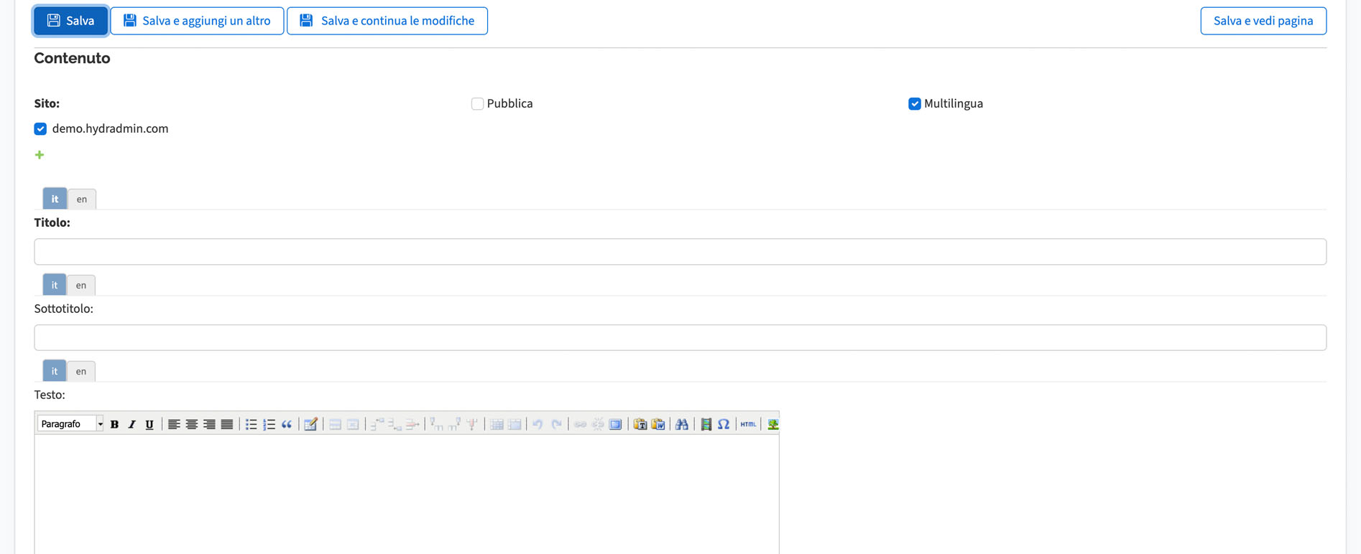The height and width of the screenshot is (554, 1361).
Task: Click the Salva button
Action: (70, 21)
